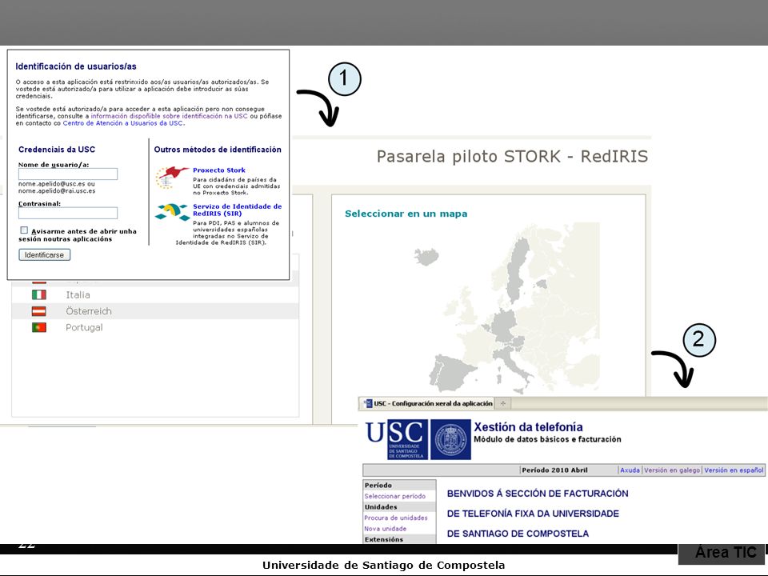Screen dimensions: 768x576
Task: Click the university seal emblem
Action: tap(450, 439)
